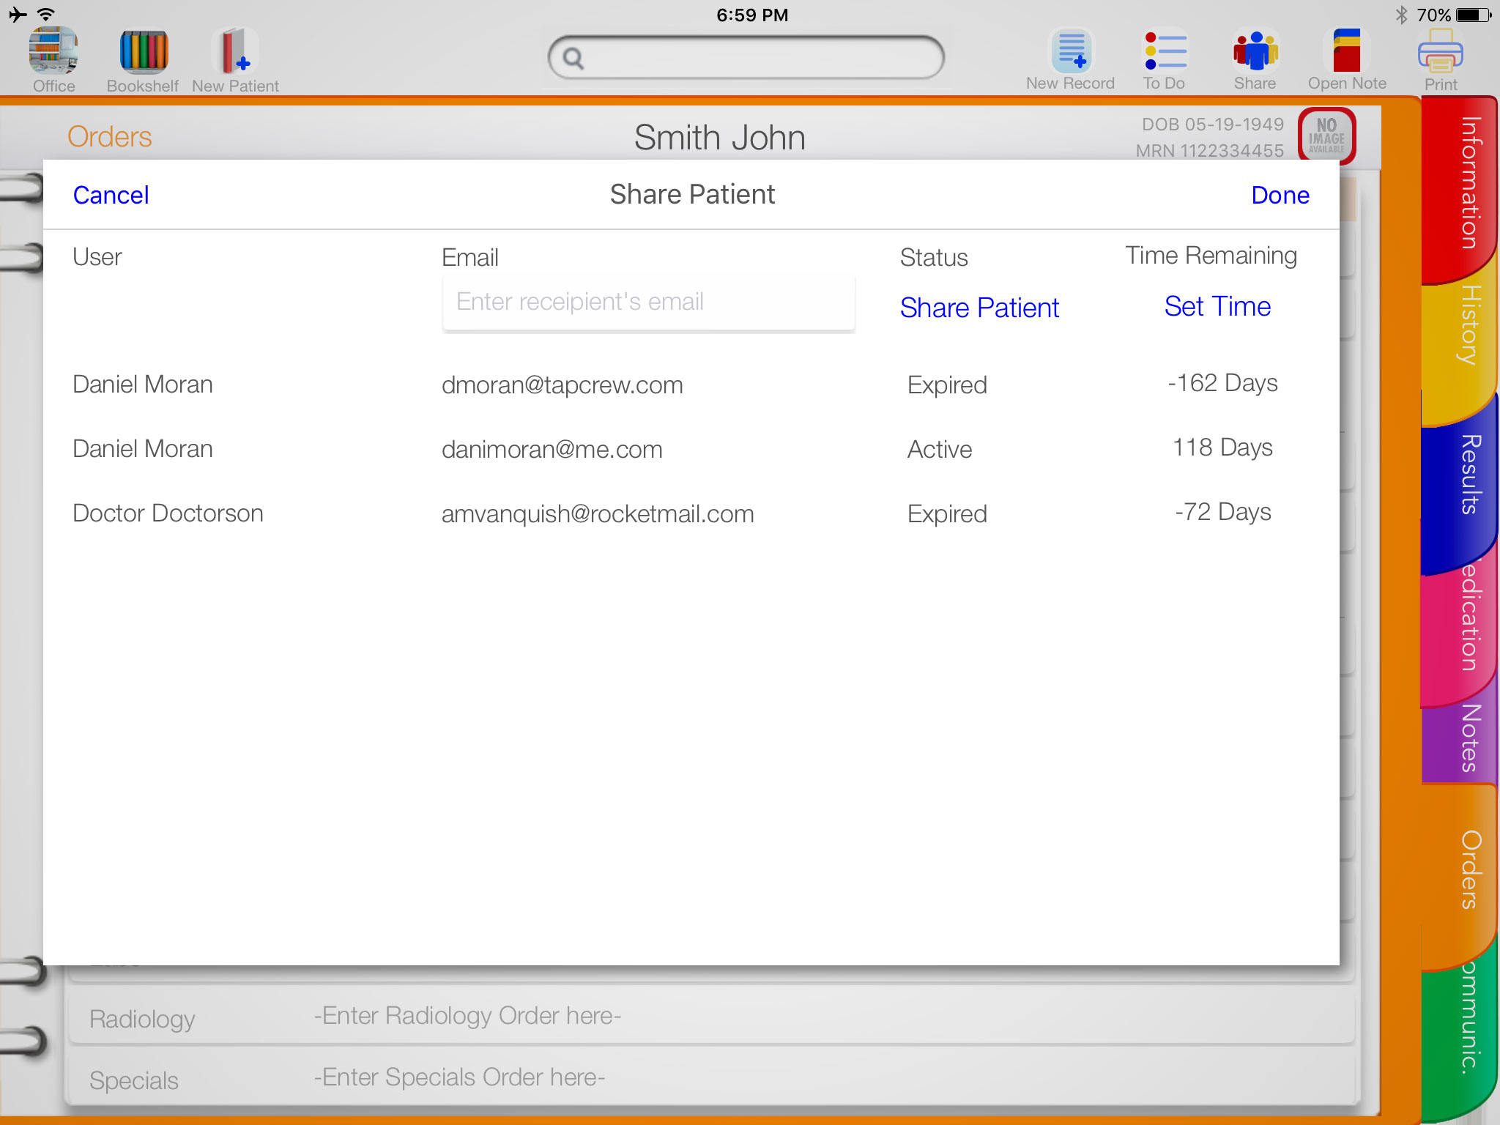1500x1125 pixels.
Task: Tap the orange Orders page heading
Action: coord(110,137)
